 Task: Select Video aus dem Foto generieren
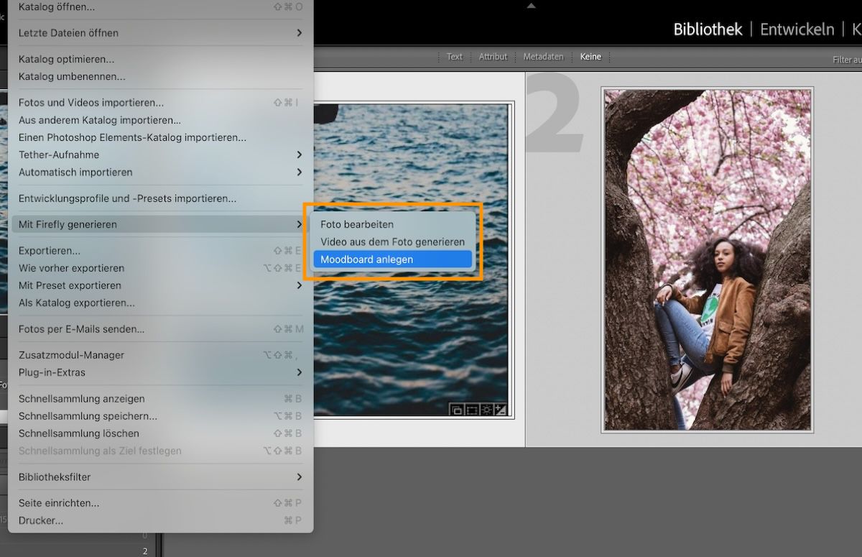(x=393, y=241)
